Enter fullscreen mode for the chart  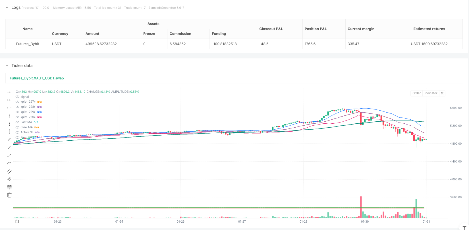tap(442, 93)
